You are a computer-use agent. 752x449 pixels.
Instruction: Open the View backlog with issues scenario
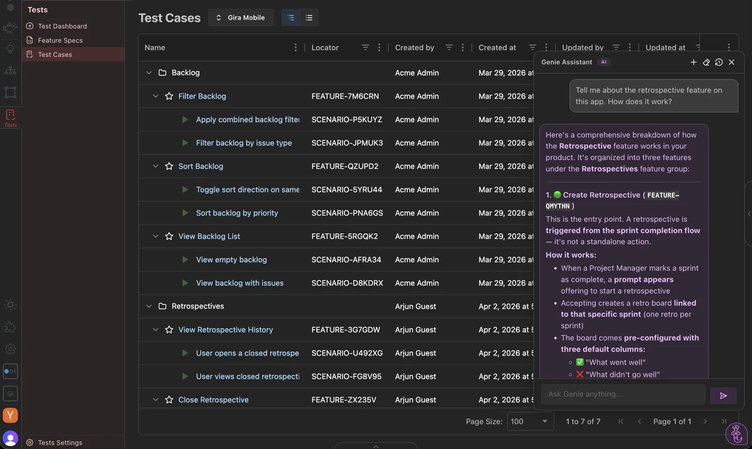pos(240,283)
